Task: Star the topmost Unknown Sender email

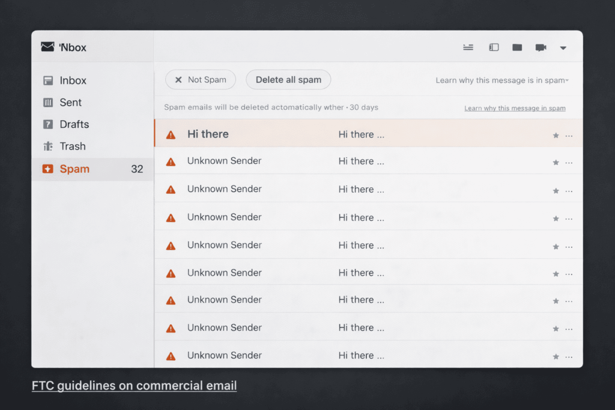Action: click(x=556, y=163)
